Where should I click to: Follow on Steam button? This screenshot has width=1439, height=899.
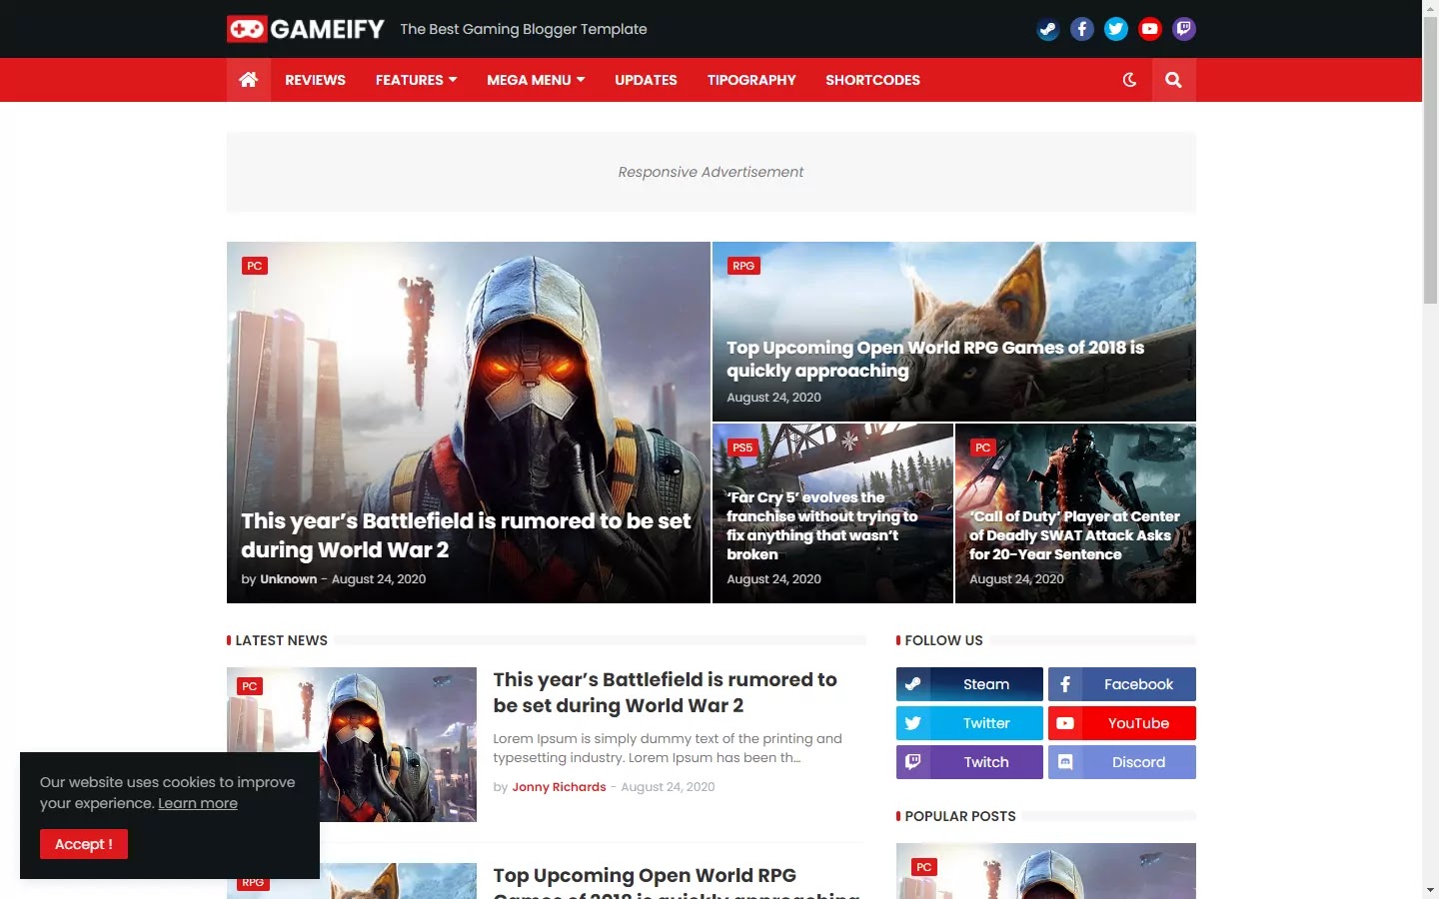click(969, 684)
